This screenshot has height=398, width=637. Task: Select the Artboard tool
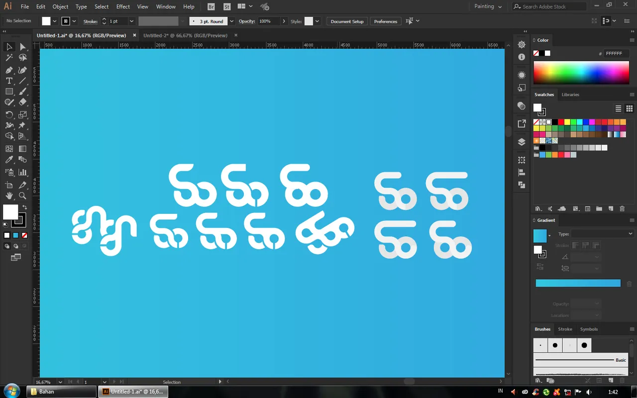(x=9, y=185)
